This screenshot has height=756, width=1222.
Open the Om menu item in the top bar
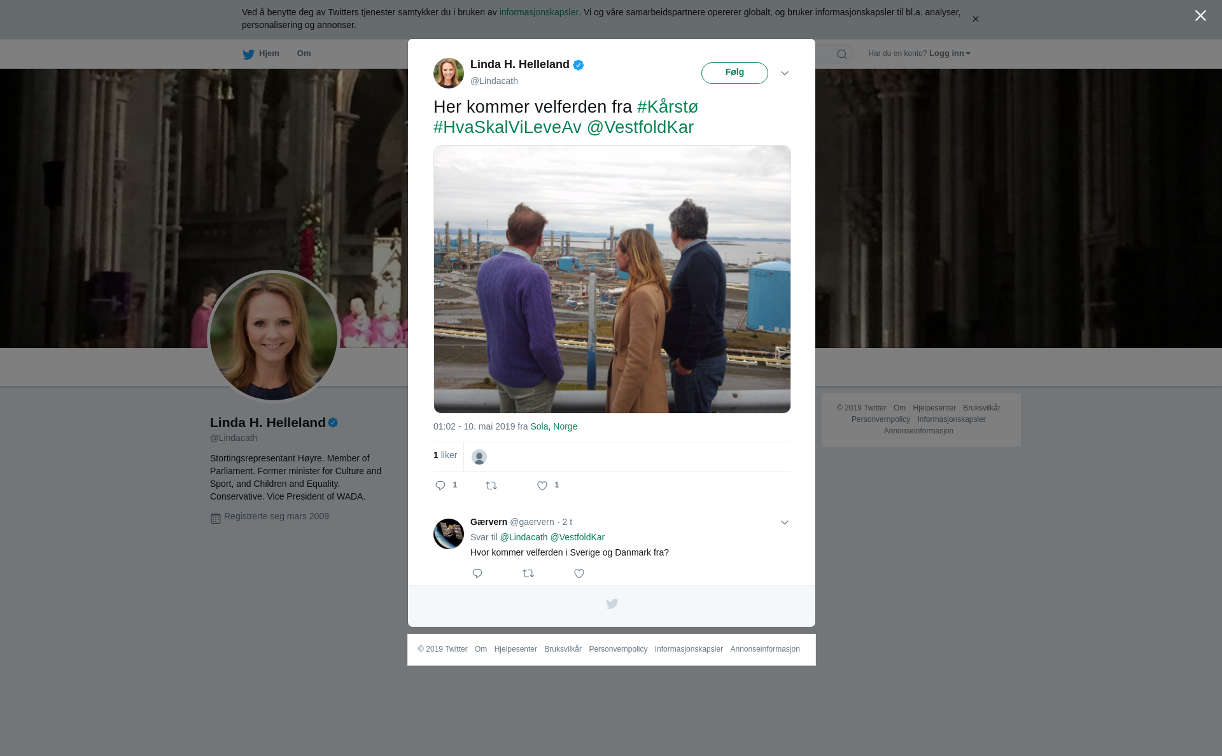(304, 53)
